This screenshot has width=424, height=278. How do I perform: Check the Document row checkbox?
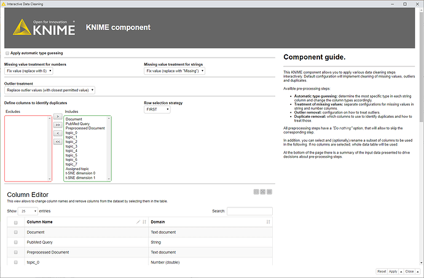[x=16, y=232]
